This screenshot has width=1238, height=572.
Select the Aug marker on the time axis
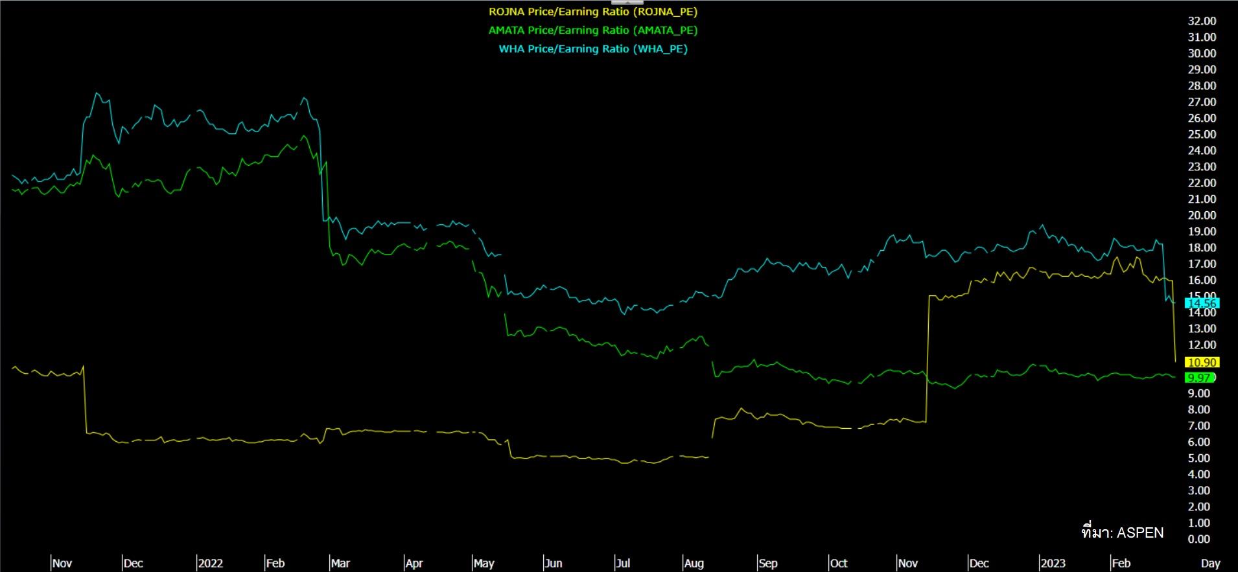click(x=694, y=563)
